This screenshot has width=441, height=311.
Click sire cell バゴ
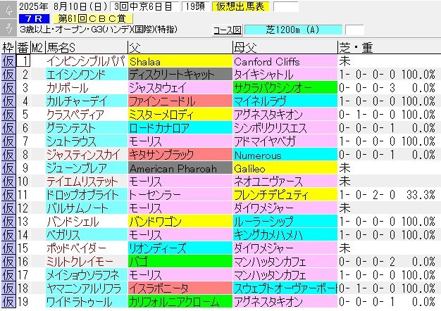(180, 261)
